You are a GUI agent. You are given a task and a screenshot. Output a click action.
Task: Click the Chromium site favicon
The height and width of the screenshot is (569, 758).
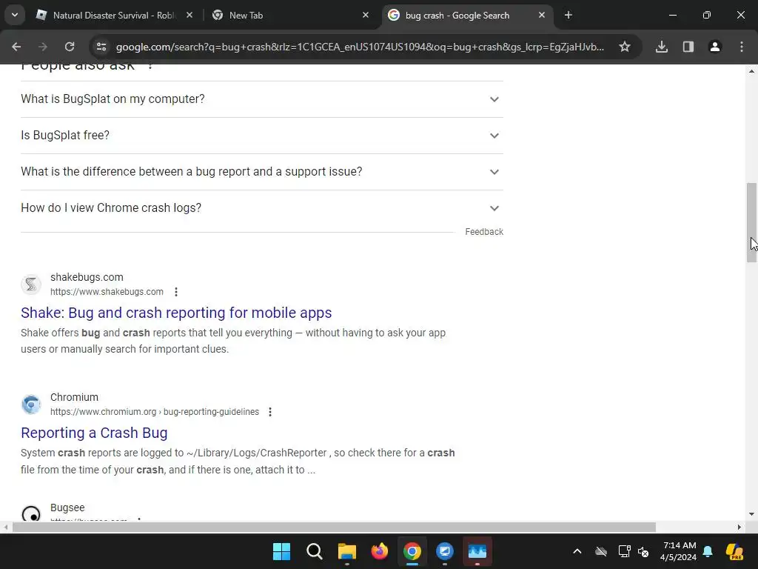[31, 405]
